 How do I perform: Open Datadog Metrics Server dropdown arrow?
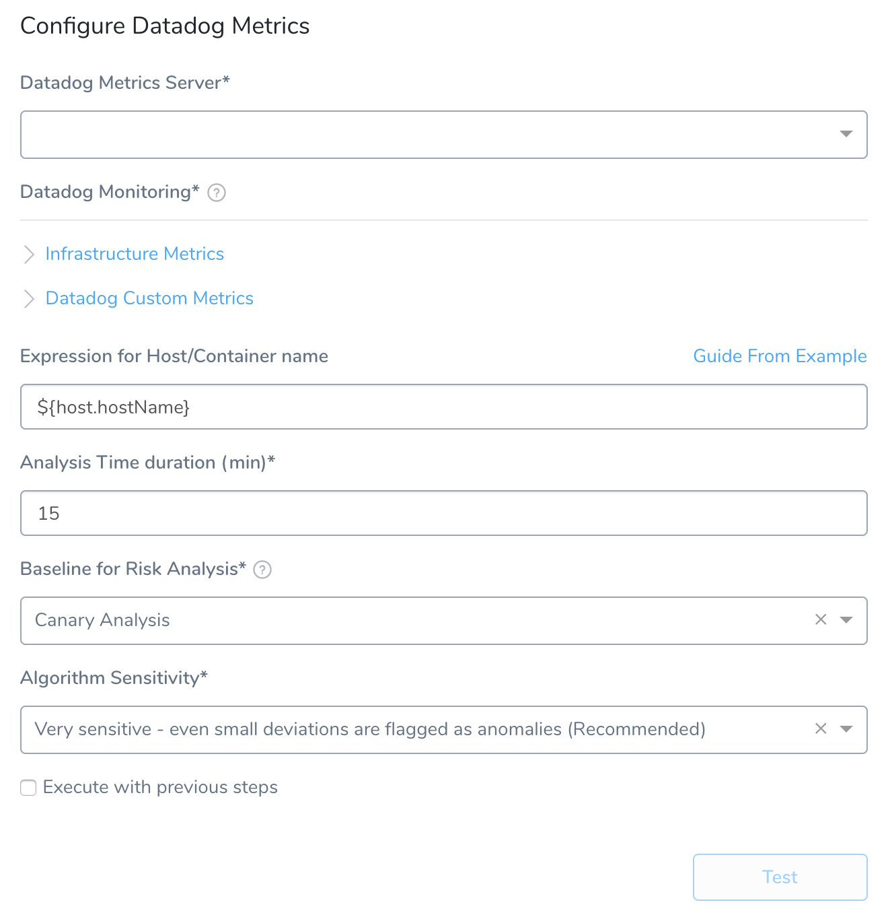846,134
